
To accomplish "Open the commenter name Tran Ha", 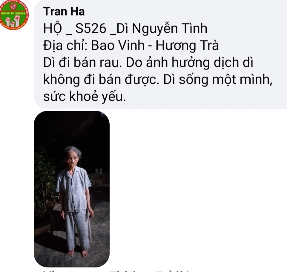I will (x=64, y=11).
